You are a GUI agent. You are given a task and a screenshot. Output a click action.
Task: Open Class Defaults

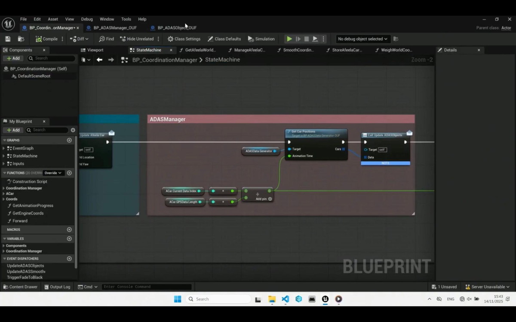tap(224, 39)
